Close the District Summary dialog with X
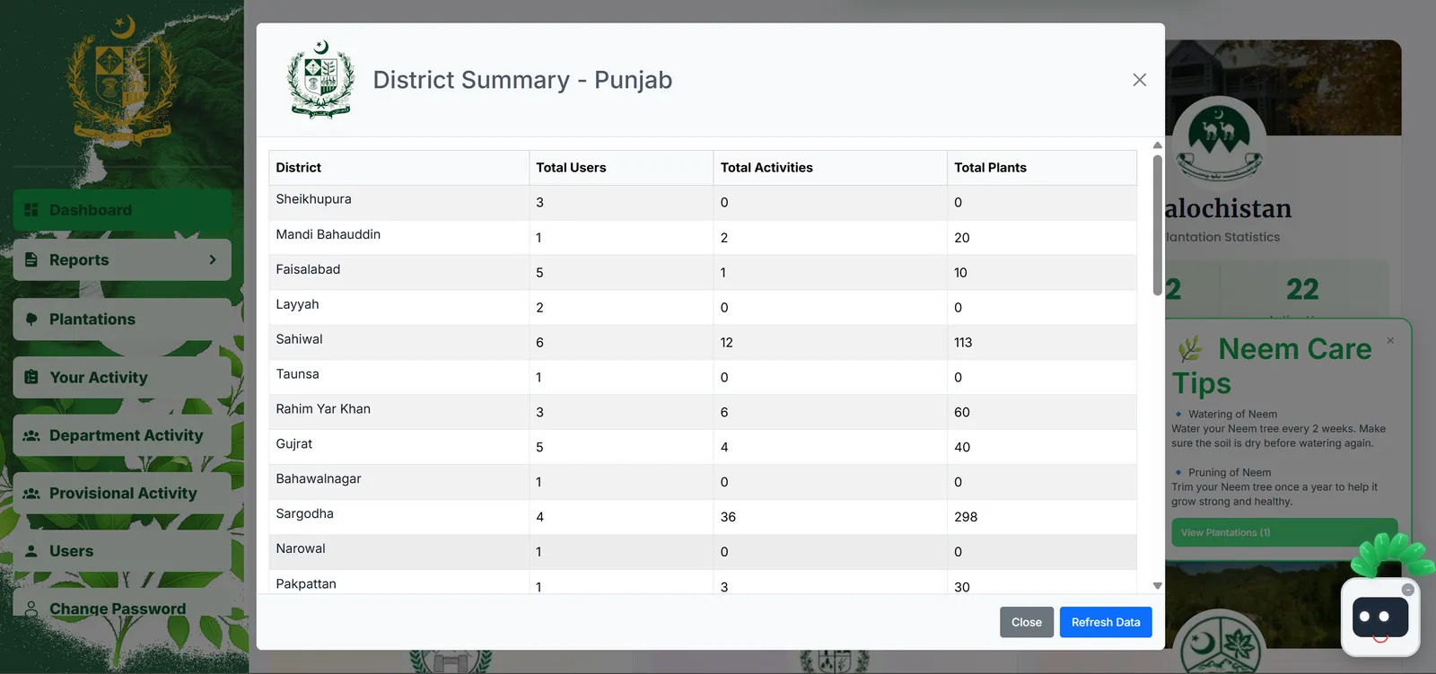This screenshot has width=1436, height=674. tap(1140, 80)
